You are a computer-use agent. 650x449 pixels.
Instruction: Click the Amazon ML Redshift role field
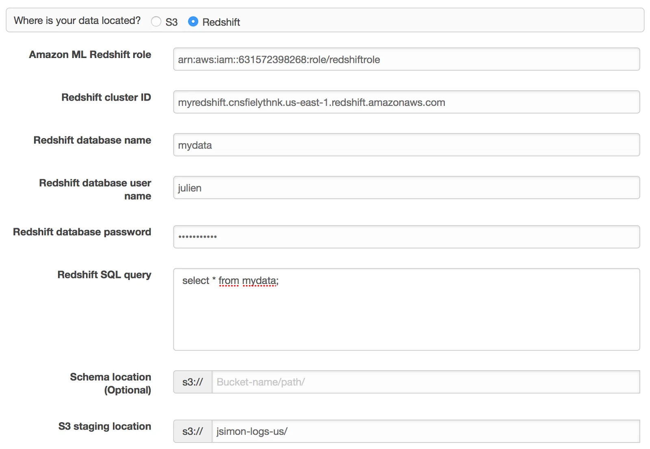(x=406, y=59)
